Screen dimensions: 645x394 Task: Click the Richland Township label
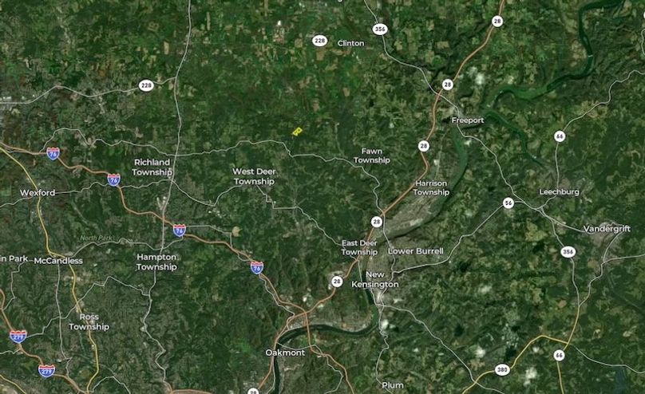pyautogui.click(x=152, y=167)
